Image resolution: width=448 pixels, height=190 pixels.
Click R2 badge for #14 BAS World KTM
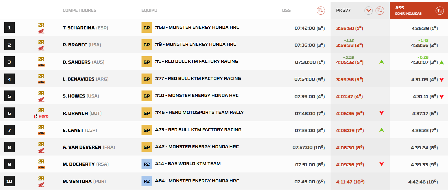coord(147,164)
